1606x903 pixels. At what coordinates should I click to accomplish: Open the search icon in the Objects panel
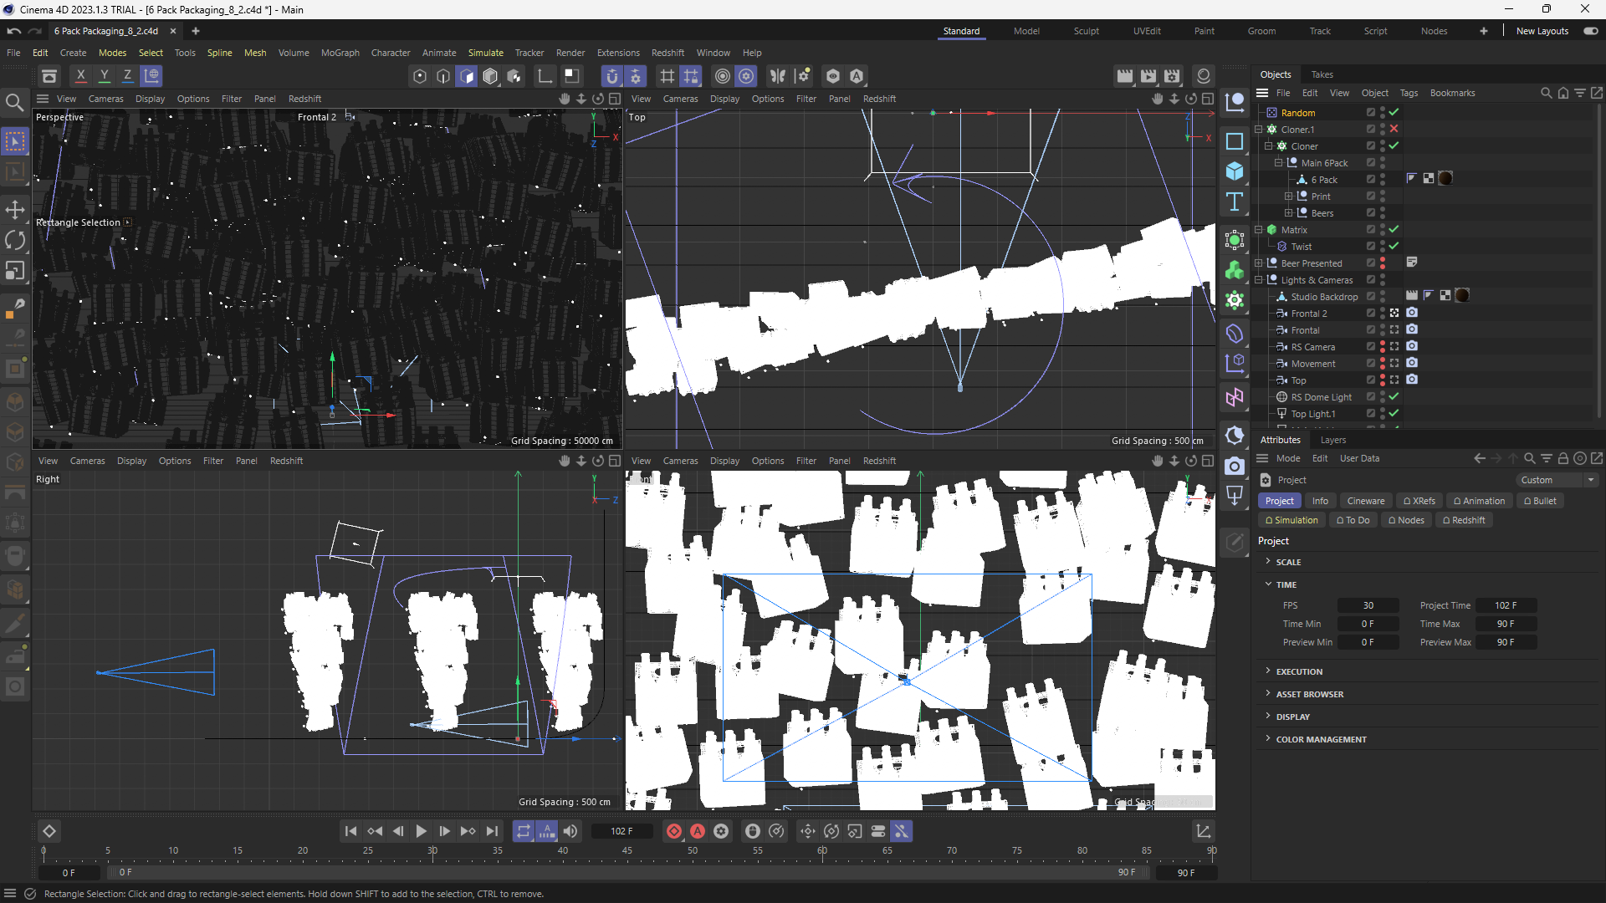[1546, 93]
